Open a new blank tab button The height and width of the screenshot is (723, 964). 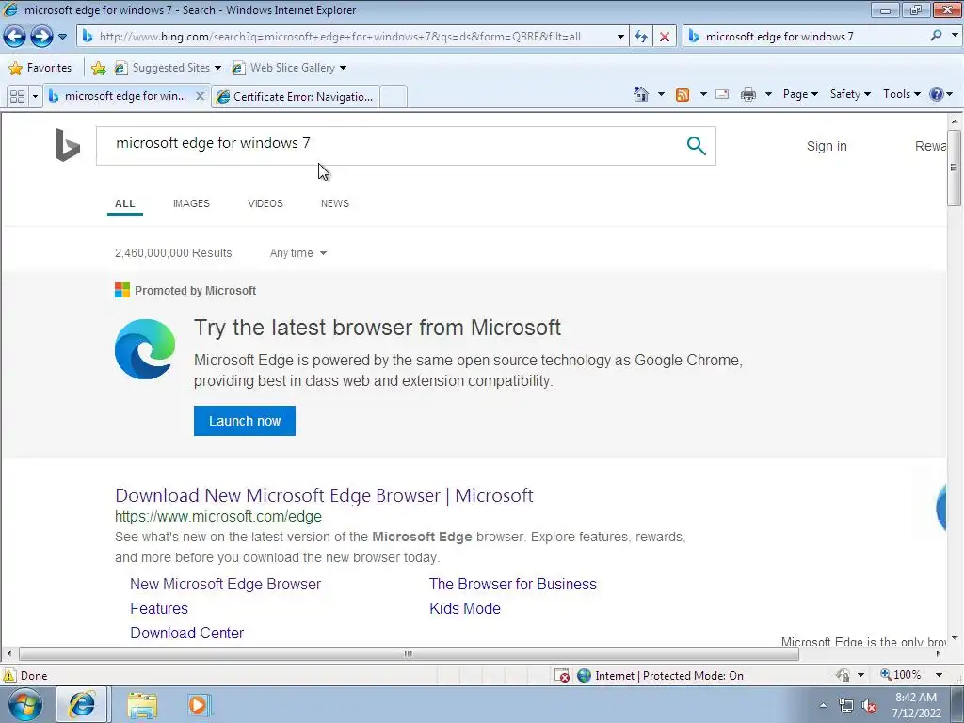(394, 97)
